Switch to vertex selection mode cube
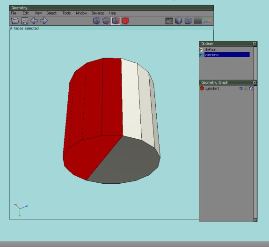This screenshot has height=247, width=269. [x=96, y=21]
